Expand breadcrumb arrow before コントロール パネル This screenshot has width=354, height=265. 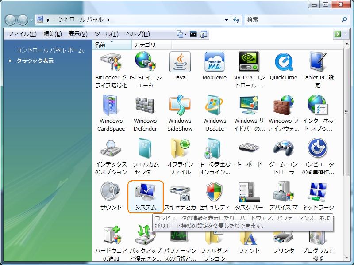(x=48, y=20)
